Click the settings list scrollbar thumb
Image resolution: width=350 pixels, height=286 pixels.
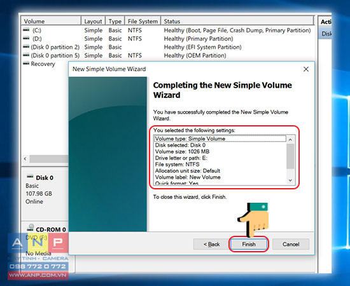(x=290, y=156)
